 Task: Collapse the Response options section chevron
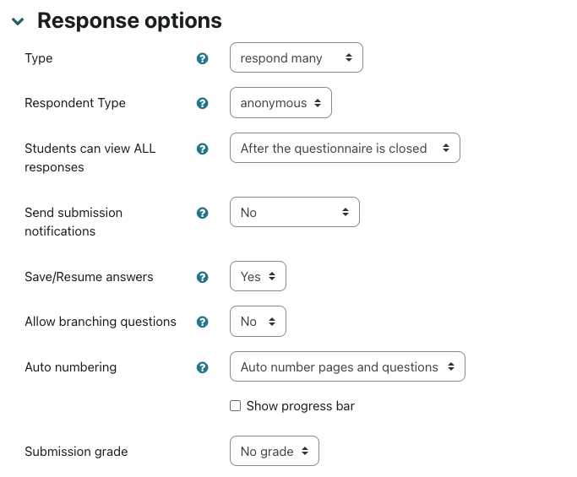coord(18,21)
